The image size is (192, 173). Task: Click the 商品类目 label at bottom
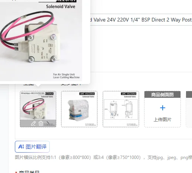[x=29, y=172]
